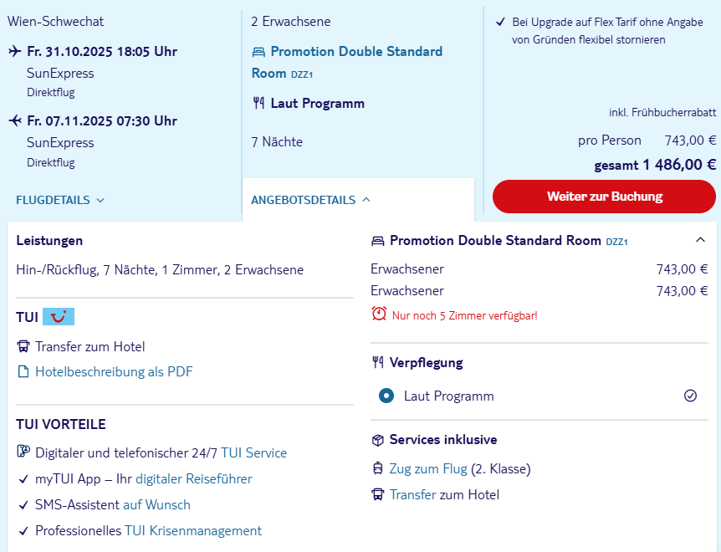This screenshot has width=721, height=552.
Task: Click the cutlery icon next to Verpflegung
Action: tap(377, 362)
